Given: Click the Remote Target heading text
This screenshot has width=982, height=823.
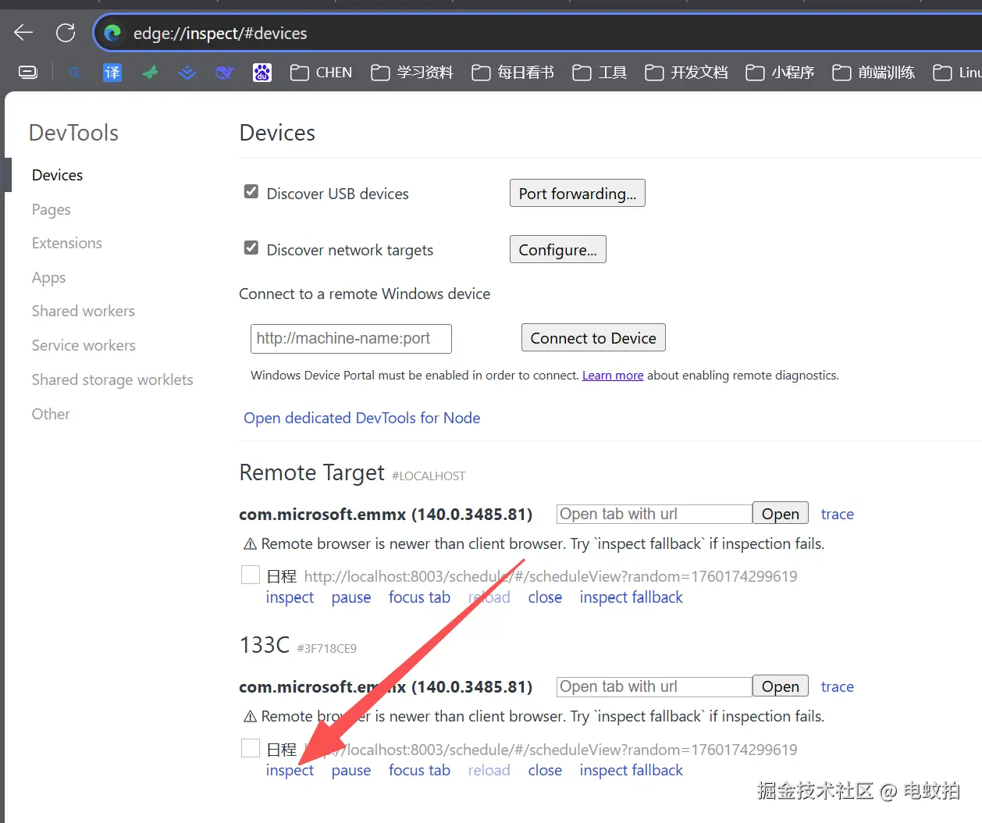Looking at the screenshot, I should point(312,472).
